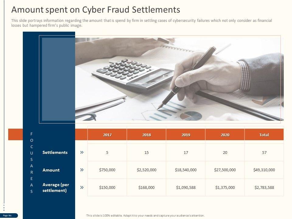Click the 57 total settlements cell
This screenshot has width=292, height=219.
(x=264, y=152)
